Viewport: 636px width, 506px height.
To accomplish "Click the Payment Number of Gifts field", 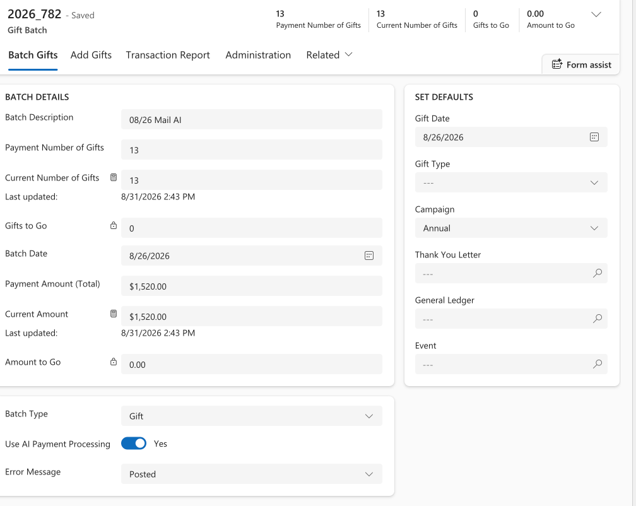I will coord(252,150).
